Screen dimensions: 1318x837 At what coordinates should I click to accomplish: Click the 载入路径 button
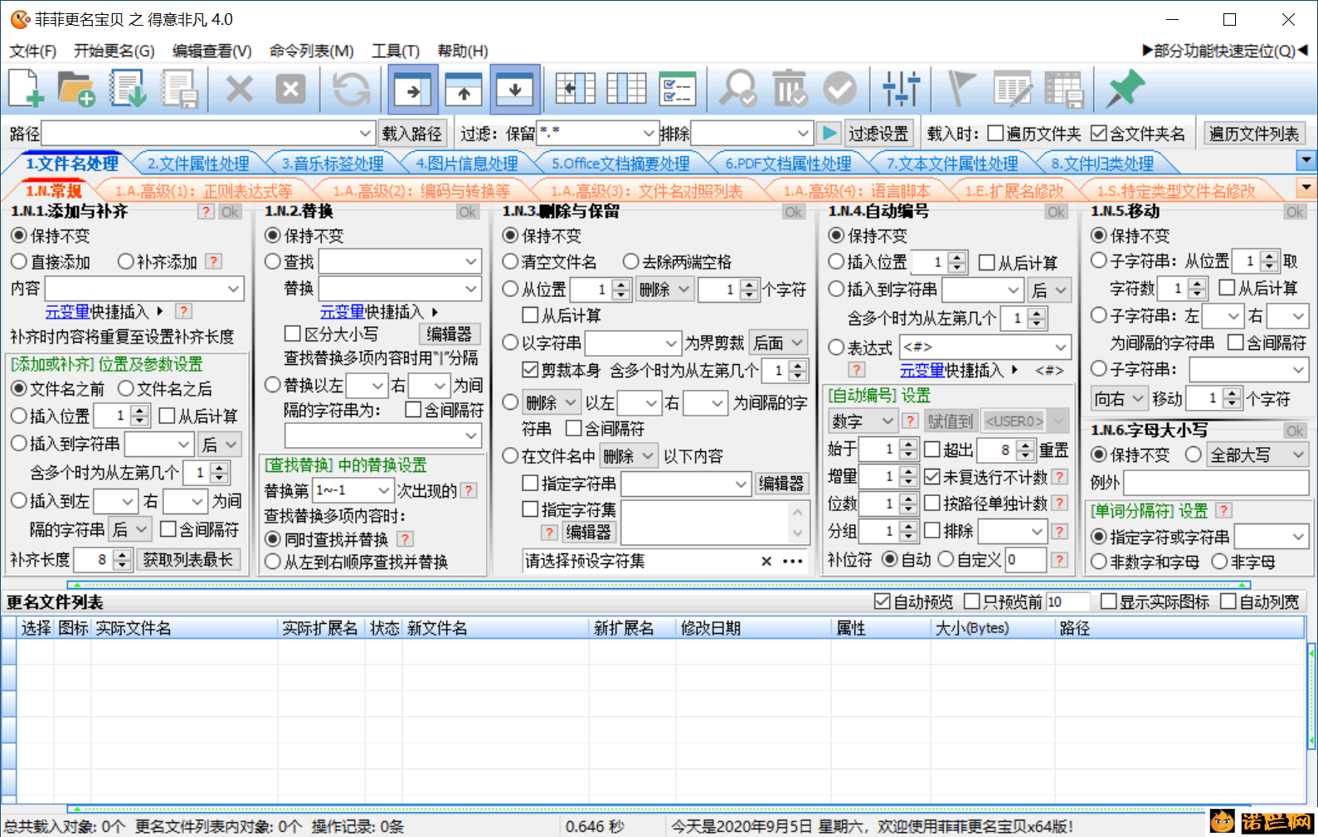click(412, 133)
